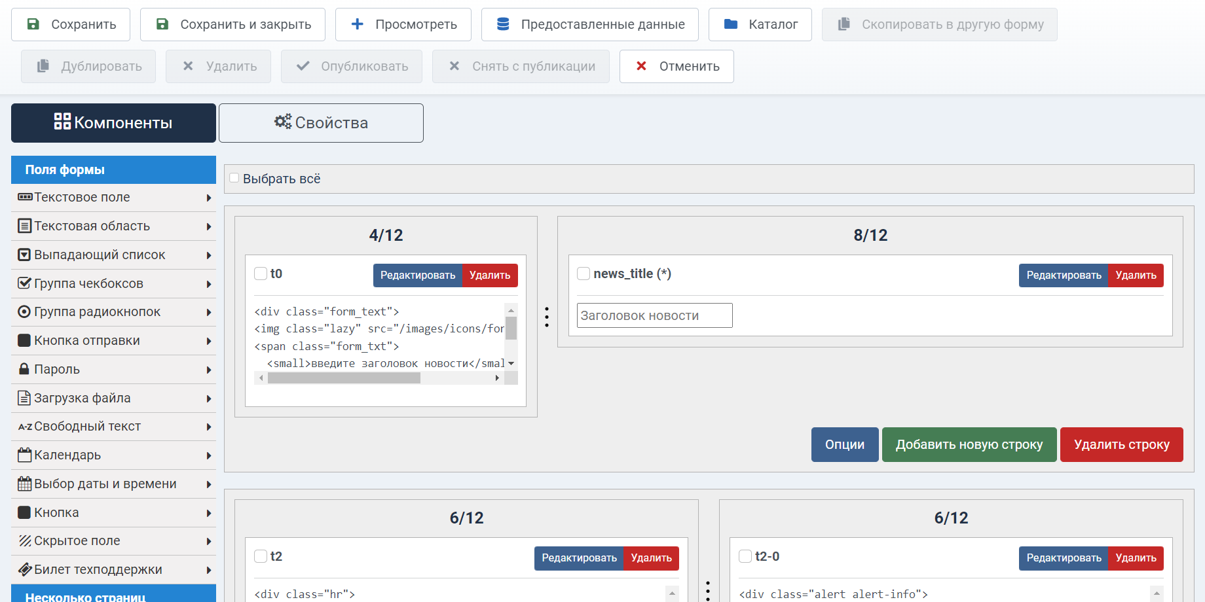Click the calendar icon beside Календарь

[24, 455]
